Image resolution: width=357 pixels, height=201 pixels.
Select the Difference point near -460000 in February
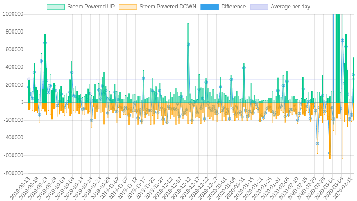[x=317, y=143]
